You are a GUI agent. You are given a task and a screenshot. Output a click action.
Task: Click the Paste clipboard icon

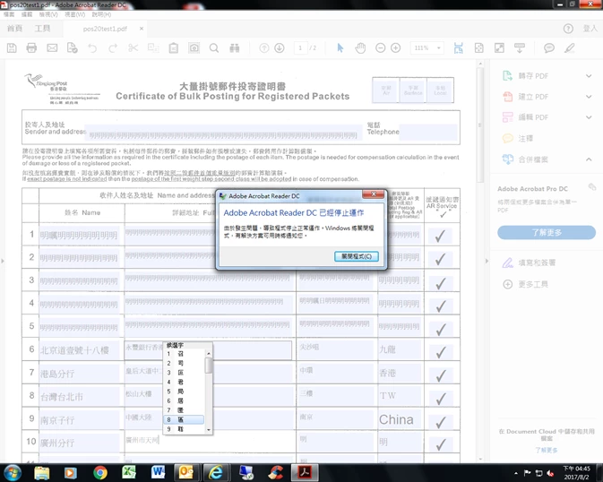point(174,48)
